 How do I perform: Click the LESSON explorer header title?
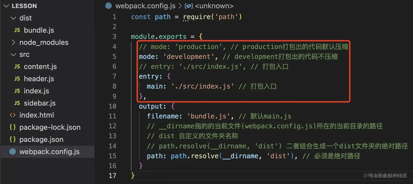[24, 6]
